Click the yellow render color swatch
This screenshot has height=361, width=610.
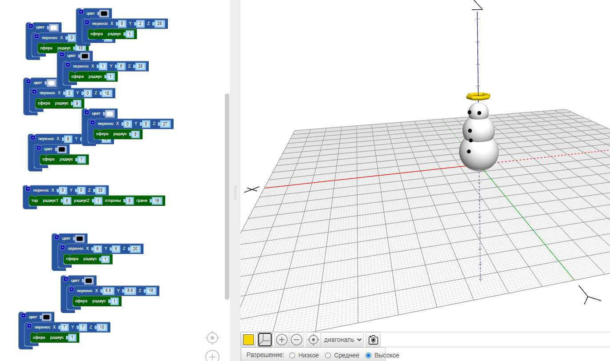(248, 340)
